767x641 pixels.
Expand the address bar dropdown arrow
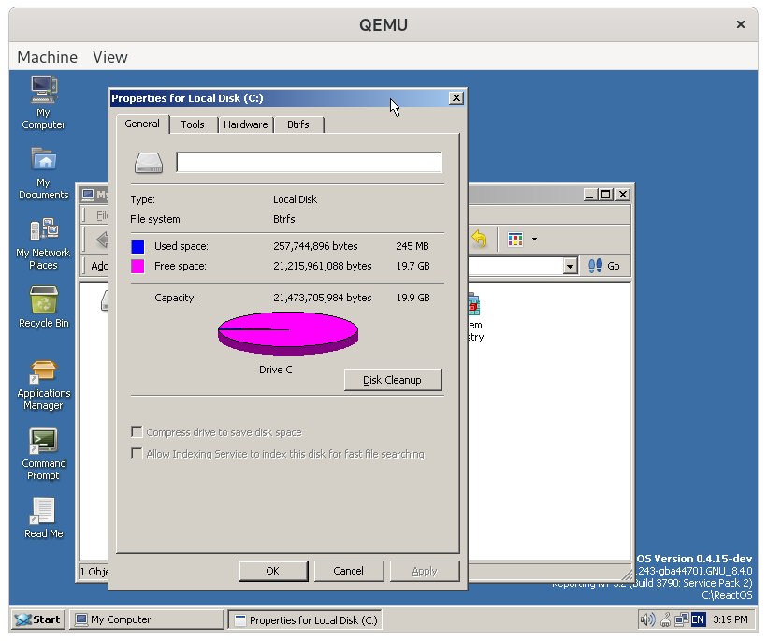pos(570,266)
